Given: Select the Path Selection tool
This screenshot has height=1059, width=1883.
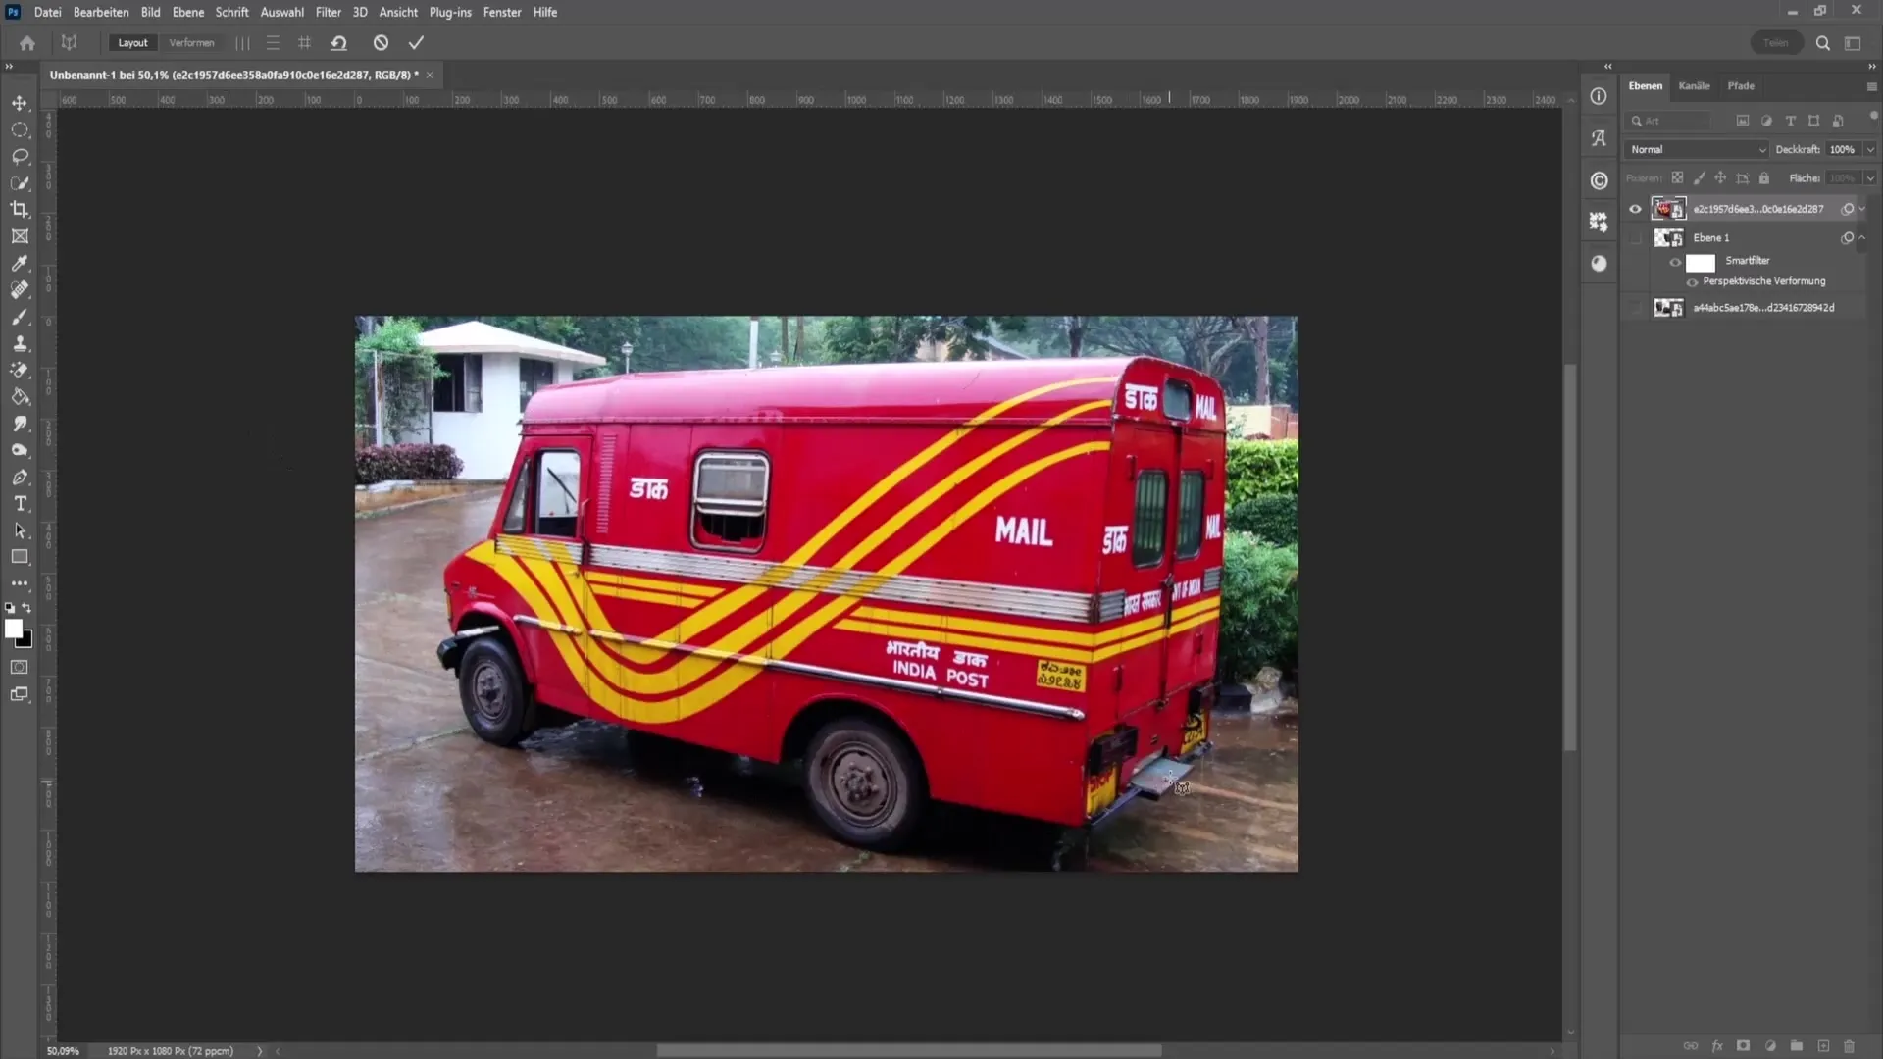Looking at the screenshot, I should (20, 530).
